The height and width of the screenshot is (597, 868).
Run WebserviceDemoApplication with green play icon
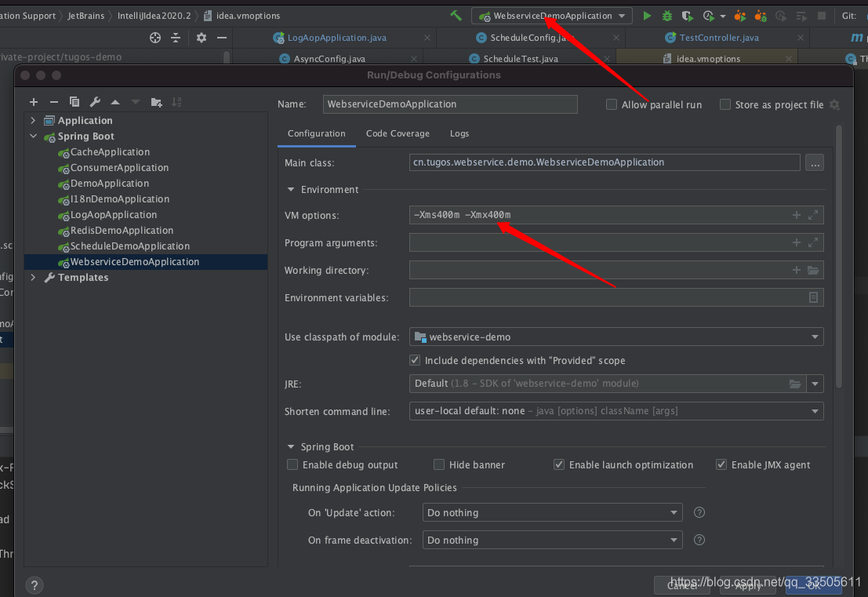coord(647,16)
